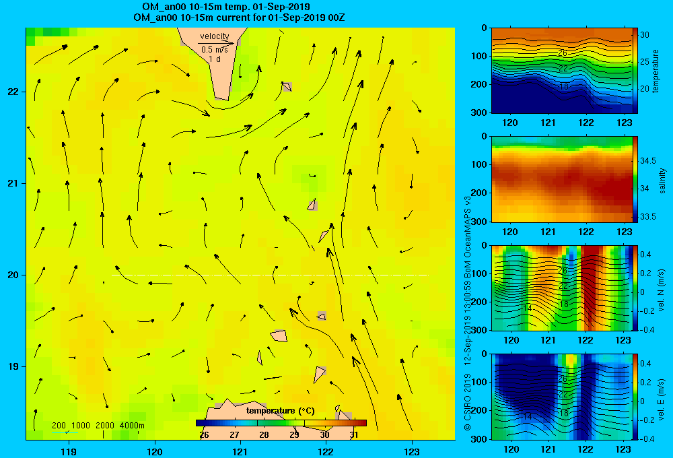Click the 'temperature (°C)' colorbar label on map
Viewport: 673px width, 458px height.
click(280, 411)
